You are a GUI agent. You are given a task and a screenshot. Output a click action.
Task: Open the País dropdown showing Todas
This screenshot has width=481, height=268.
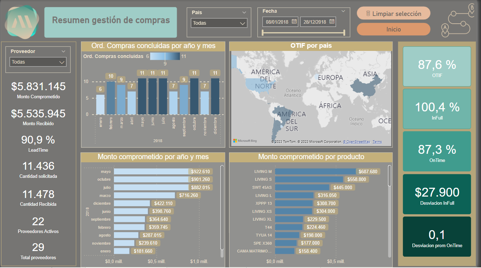point(219,23)
